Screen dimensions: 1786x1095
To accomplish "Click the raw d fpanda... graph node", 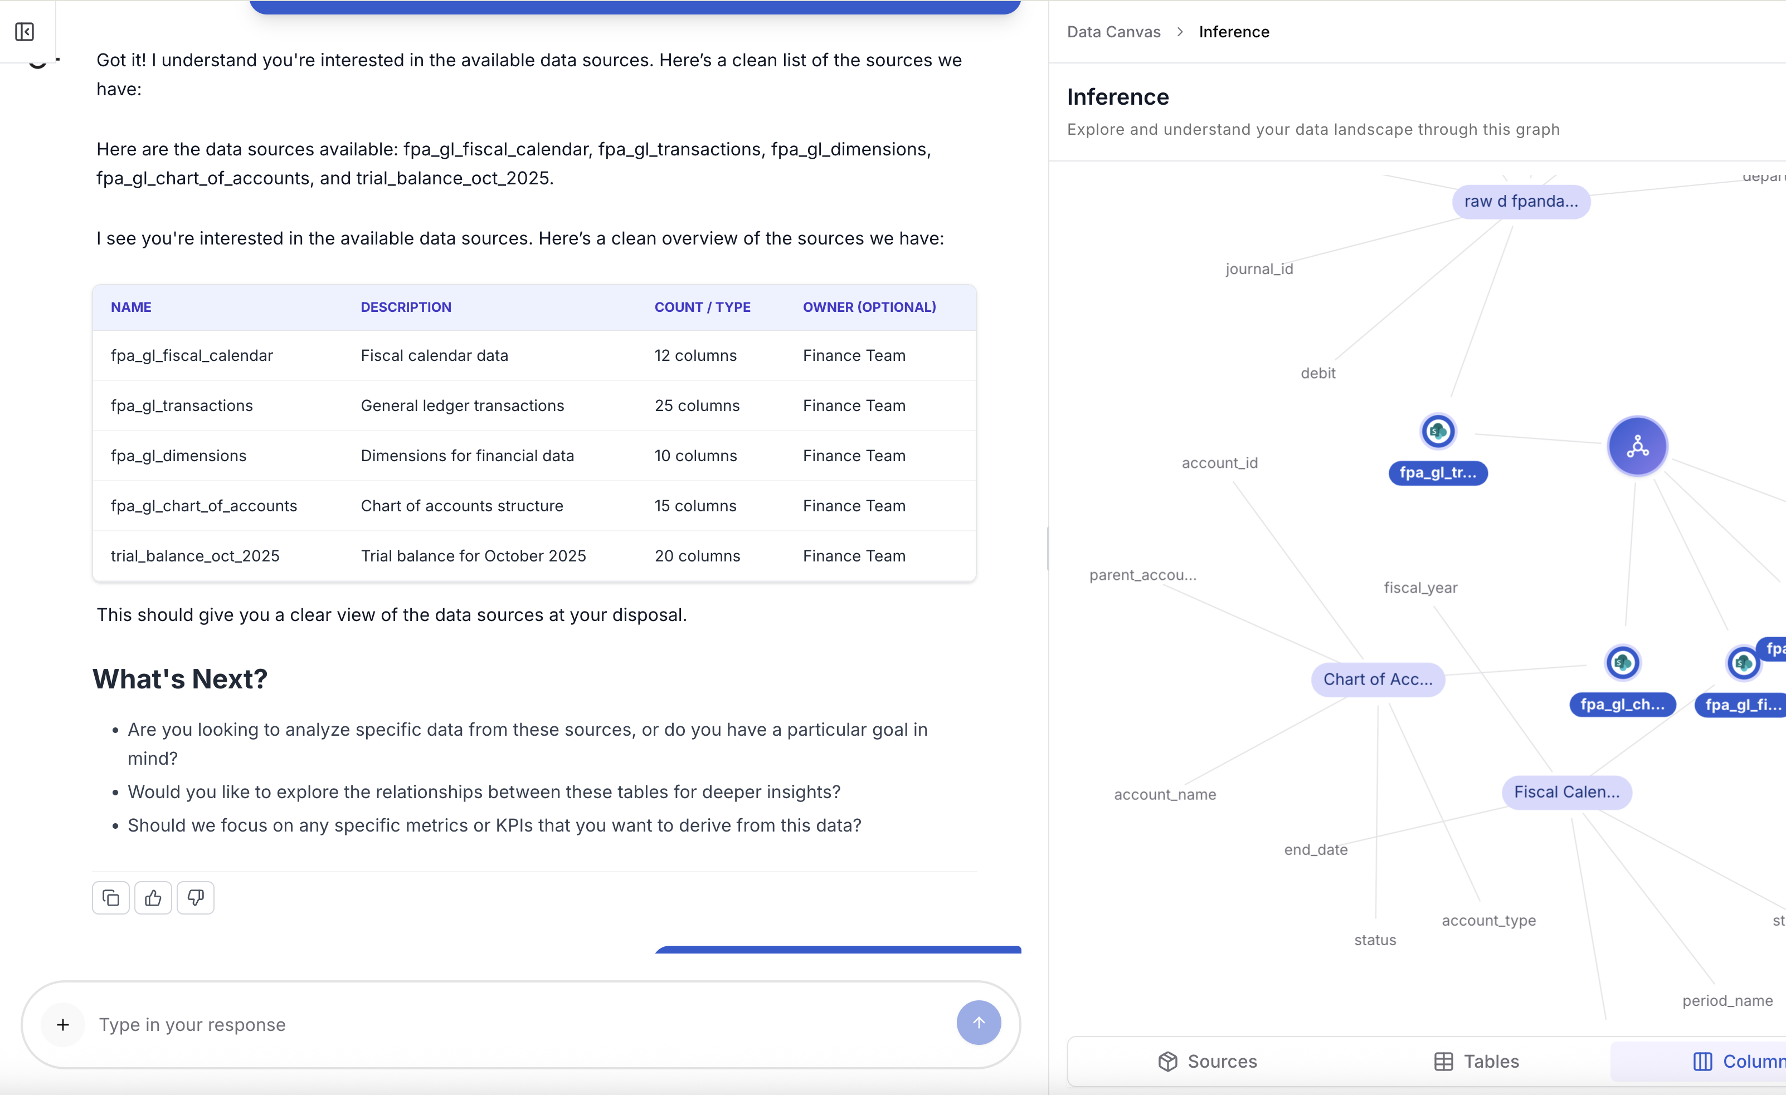I will [1520, 202].
